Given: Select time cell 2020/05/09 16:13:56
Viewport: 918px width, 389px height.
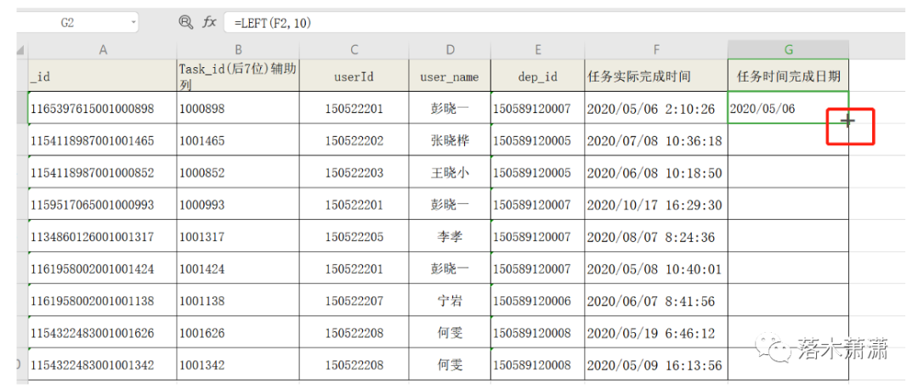Looking at the screenshot, I should click(x=656, y=365).
